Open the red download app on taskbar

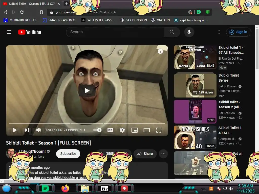click(124, 188)
